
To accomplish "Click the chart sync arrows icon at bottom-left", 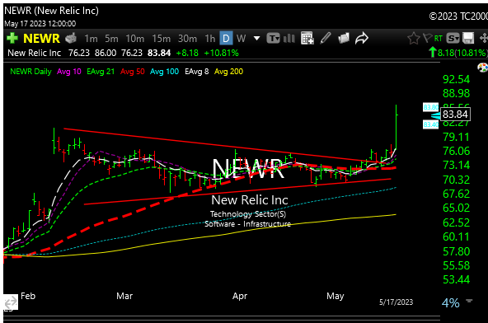I will (x=11, y=302).
